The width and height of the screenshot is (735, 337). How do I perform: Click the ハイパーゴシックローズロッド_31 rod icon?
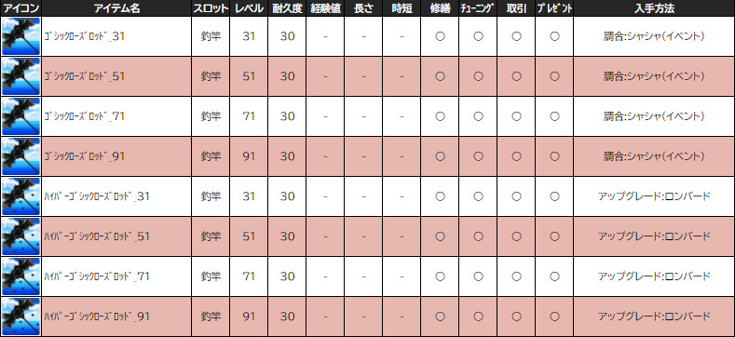20,196
